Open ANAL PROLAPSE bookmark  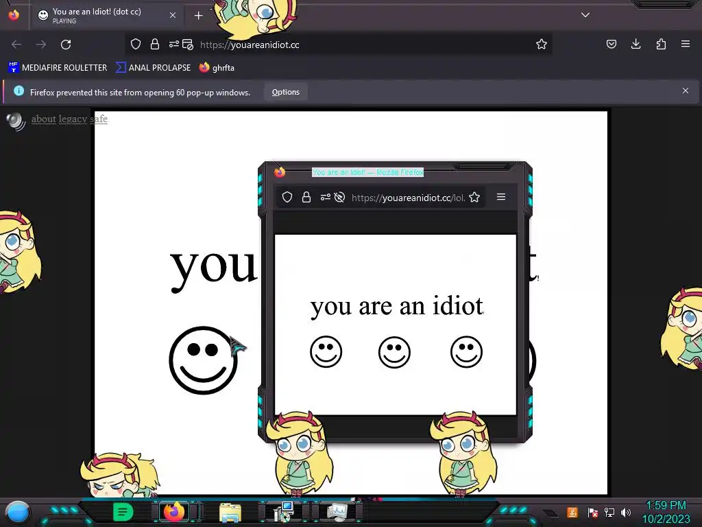point(153,68)
